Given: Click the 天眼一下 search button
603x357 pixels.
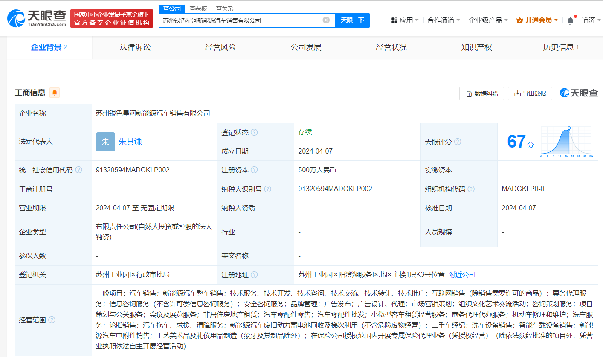Looking at the screenshot, I should pos(352,20).
